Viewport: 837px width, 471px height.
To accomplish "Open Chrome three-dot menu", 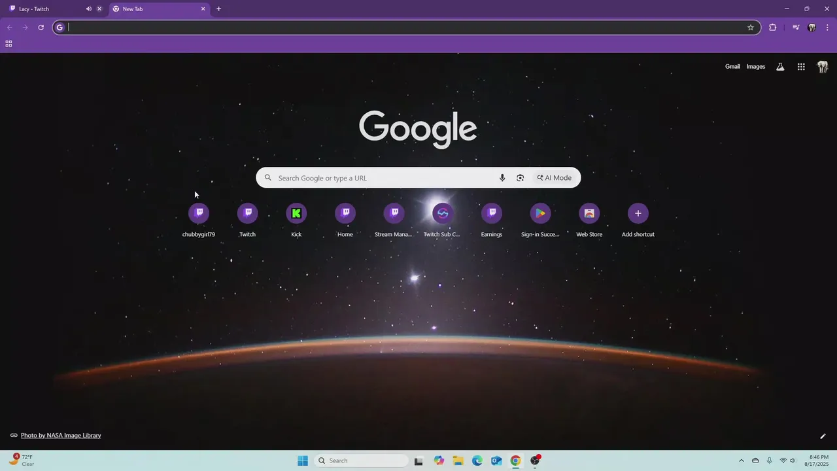I will (x=827, y=27).
